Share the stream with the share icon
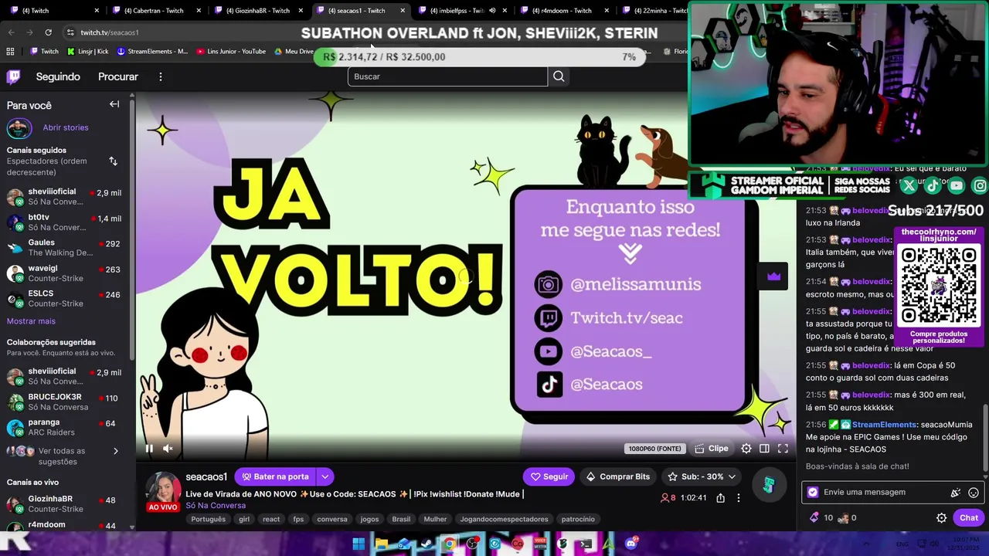 [x=720, y=498]
